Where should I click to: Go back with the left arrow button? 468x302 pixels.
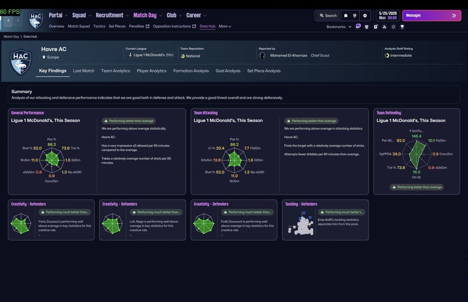[8, 20]
